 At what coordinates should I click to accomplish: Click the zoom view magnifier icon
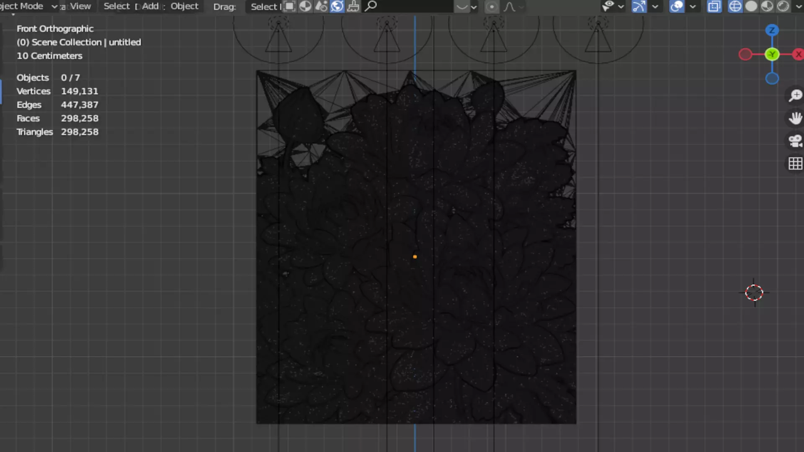coord(795,95)
